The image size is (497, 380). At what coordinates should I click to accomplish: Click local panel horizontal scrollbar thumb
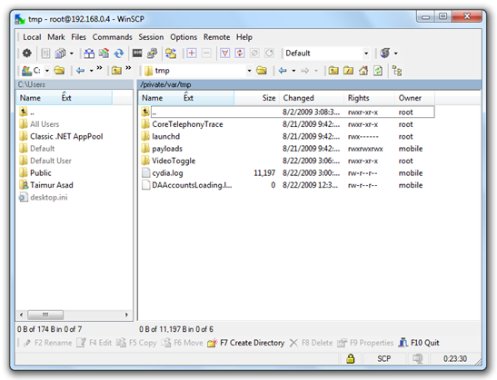[x=45, y=315]
